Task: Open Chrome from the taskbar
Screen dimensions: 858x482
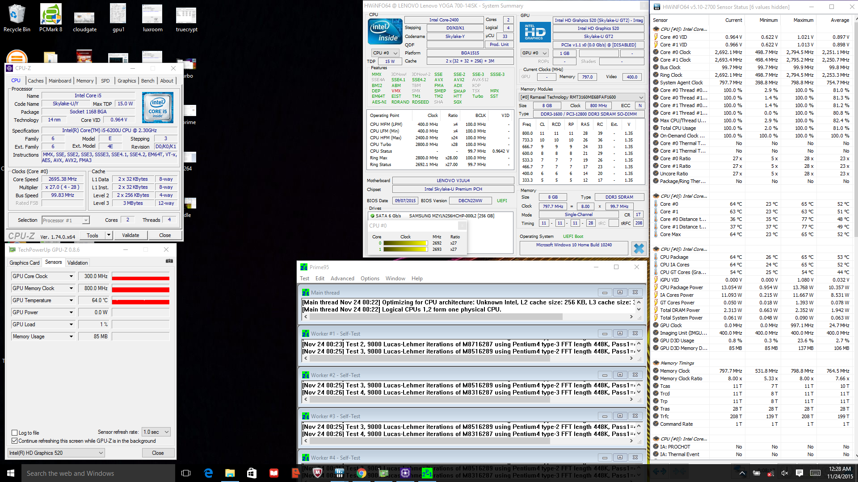Action: tap(362, 473)
